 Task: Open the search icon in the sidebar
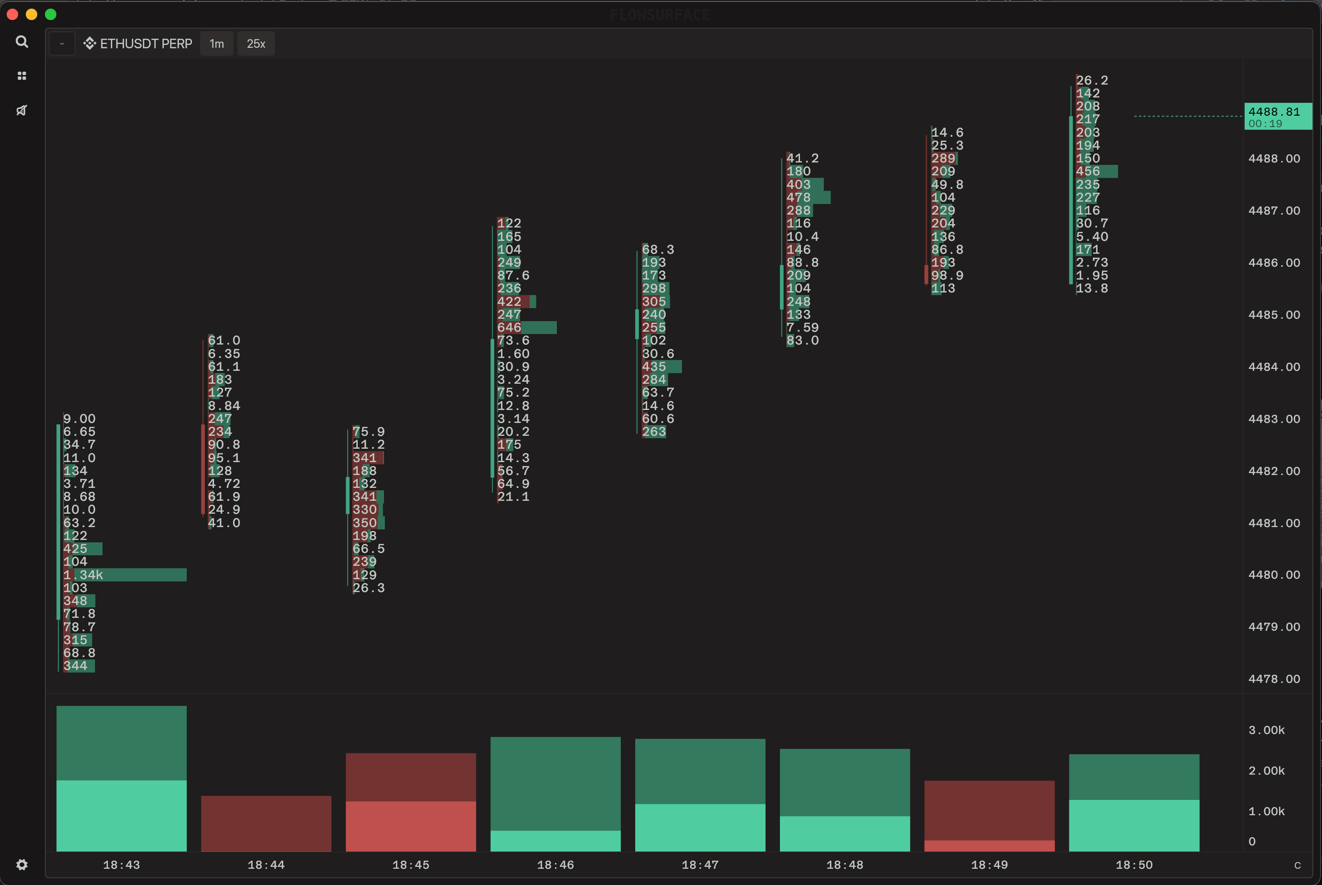click(22, 42)
